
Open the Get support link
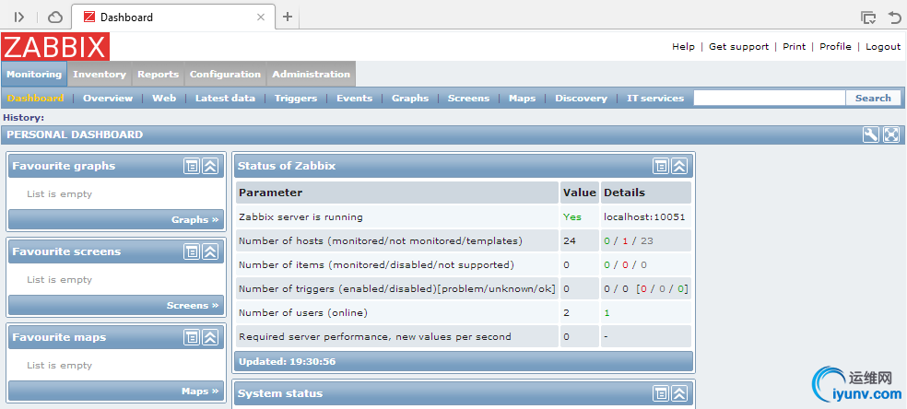coord(738,47)
